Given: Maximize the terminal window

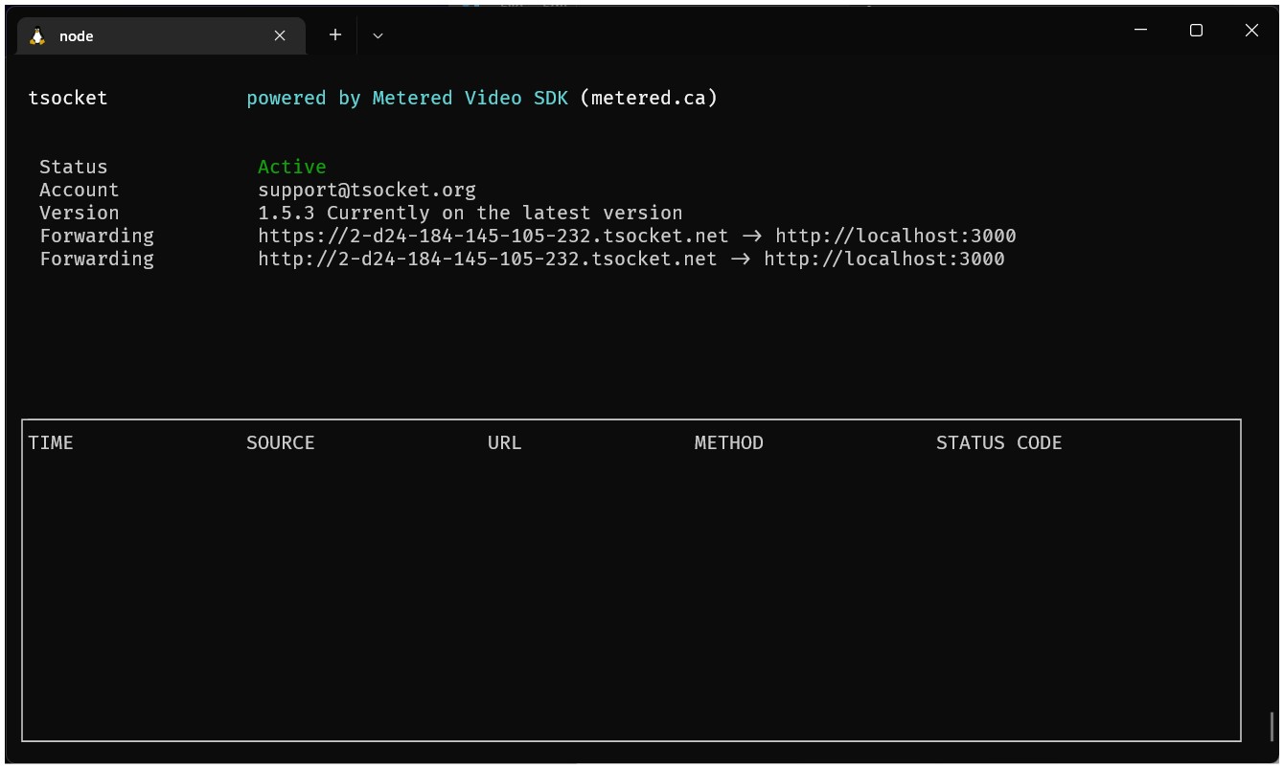Looking at the screenshot, I should click(x=1196, y=31).
